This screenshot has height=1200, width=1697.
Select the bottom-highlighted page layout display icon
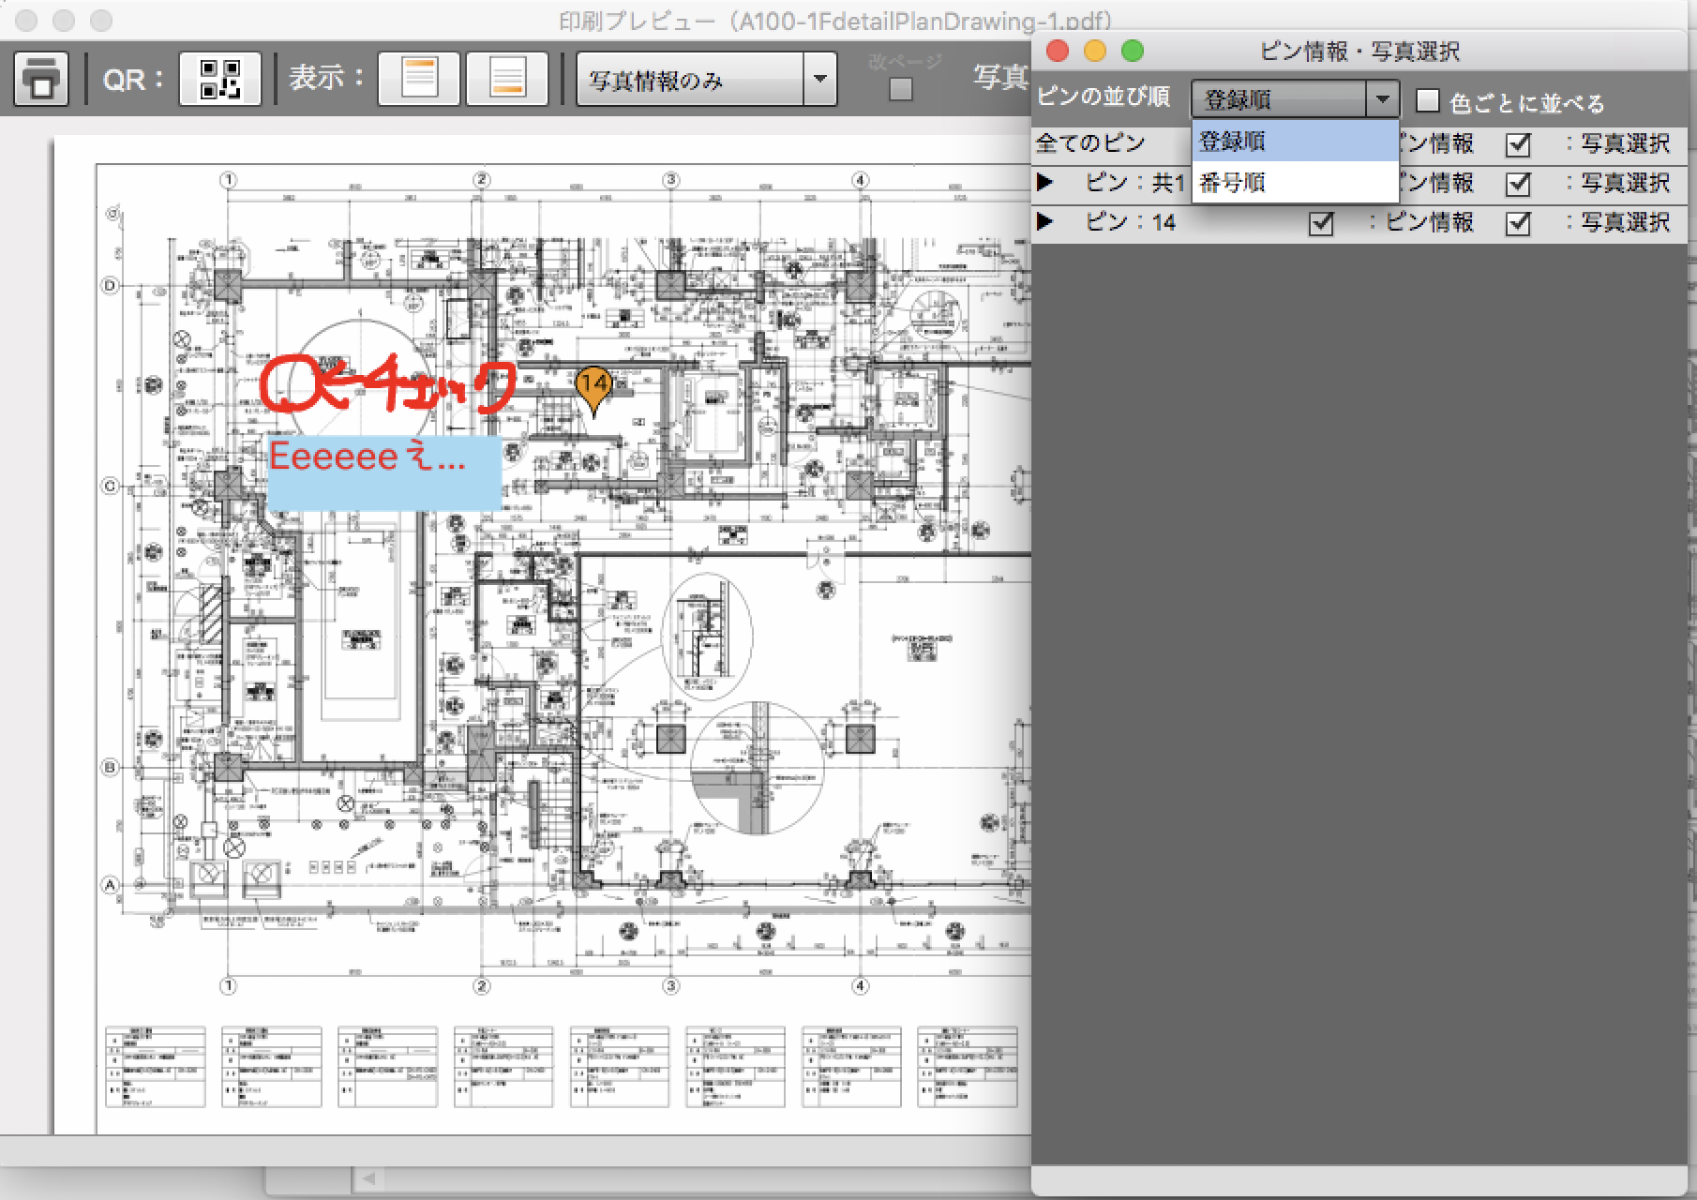[x=506, y=79]
